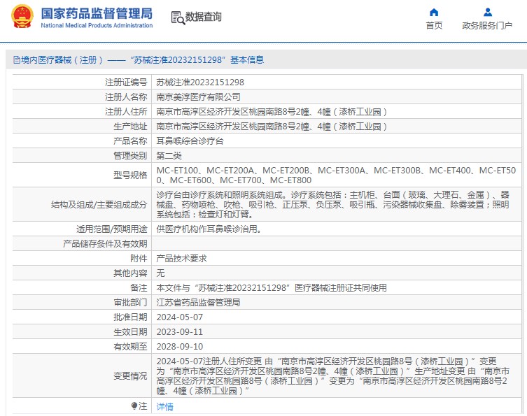This screenshot has height=416, width=527.
Task: Click the 生产地址 address value
Action: point(272,127)
